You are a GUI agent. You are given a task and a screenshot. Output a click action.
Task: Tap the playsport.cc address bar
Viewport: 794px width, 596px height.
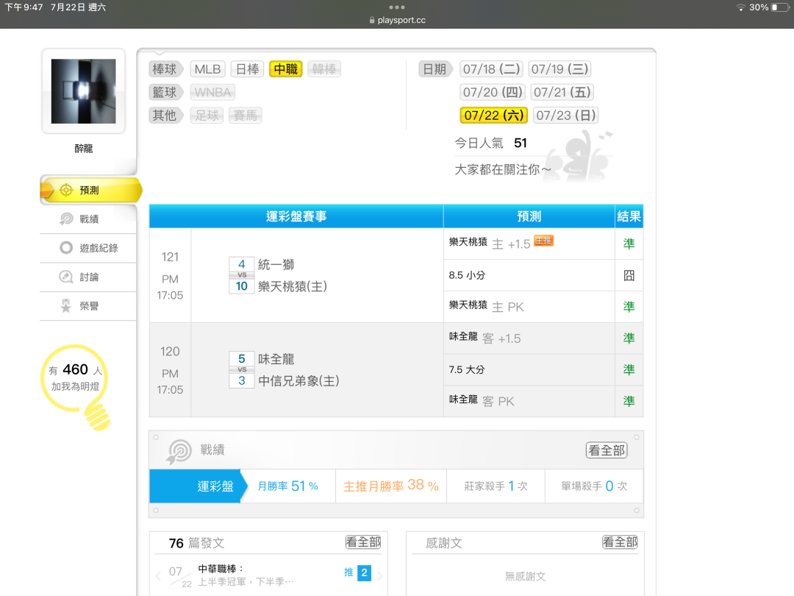(397, 21)
